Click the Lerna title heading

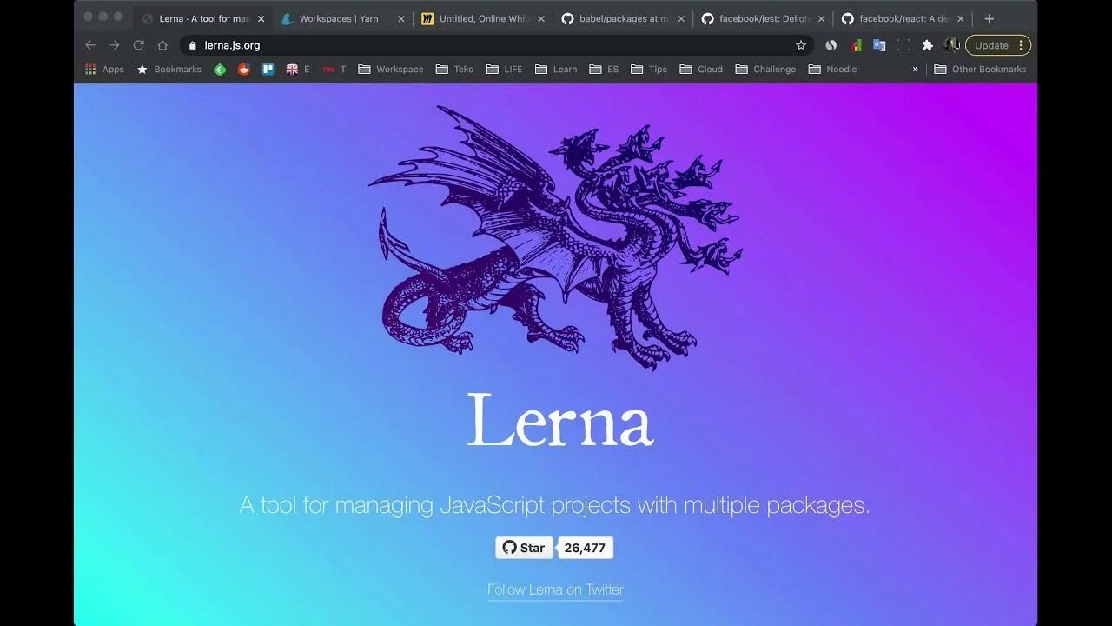(x=559, y=420)
